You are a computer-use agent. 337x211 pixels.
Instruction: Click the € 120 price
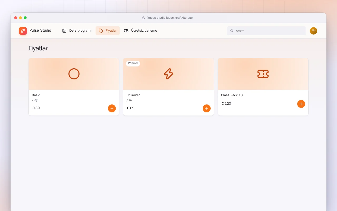point(226,104)
